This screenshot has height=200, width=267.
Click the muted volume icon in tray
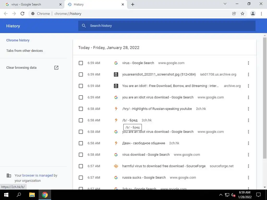coord(233,195)
